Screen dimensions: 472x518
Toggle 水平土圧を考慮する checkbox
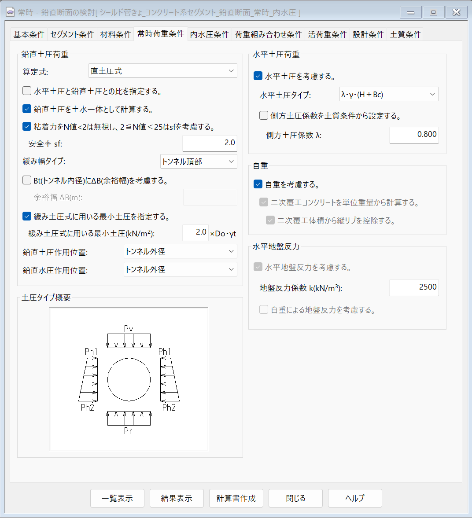258,76
